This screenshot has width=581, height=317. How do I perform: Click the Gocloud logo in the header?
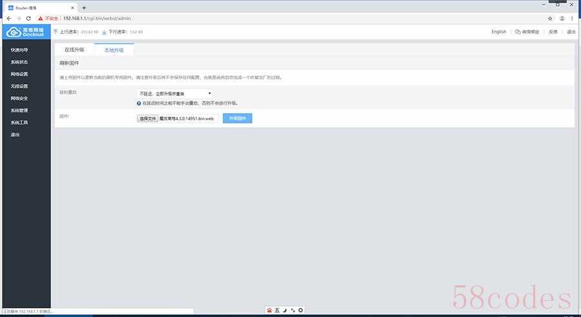pyautogui.click(x=25, y=32)
